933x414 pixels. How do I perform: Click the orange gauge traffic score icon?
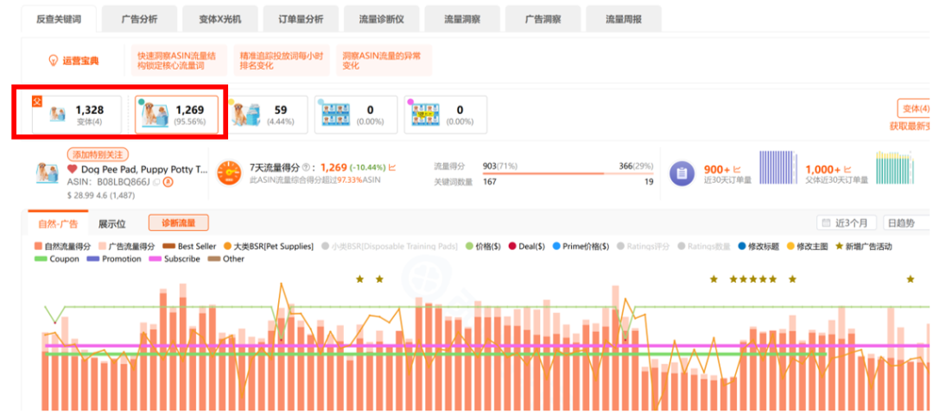click(x=229, y=173)
